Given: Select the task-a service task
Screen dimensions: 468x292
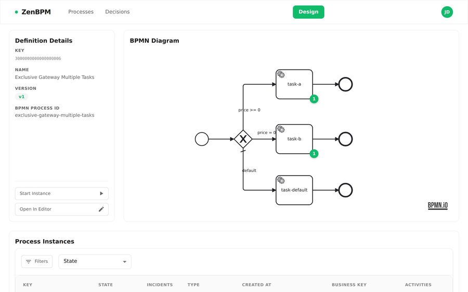Looking at the screenshot, I should click(294, 84).
